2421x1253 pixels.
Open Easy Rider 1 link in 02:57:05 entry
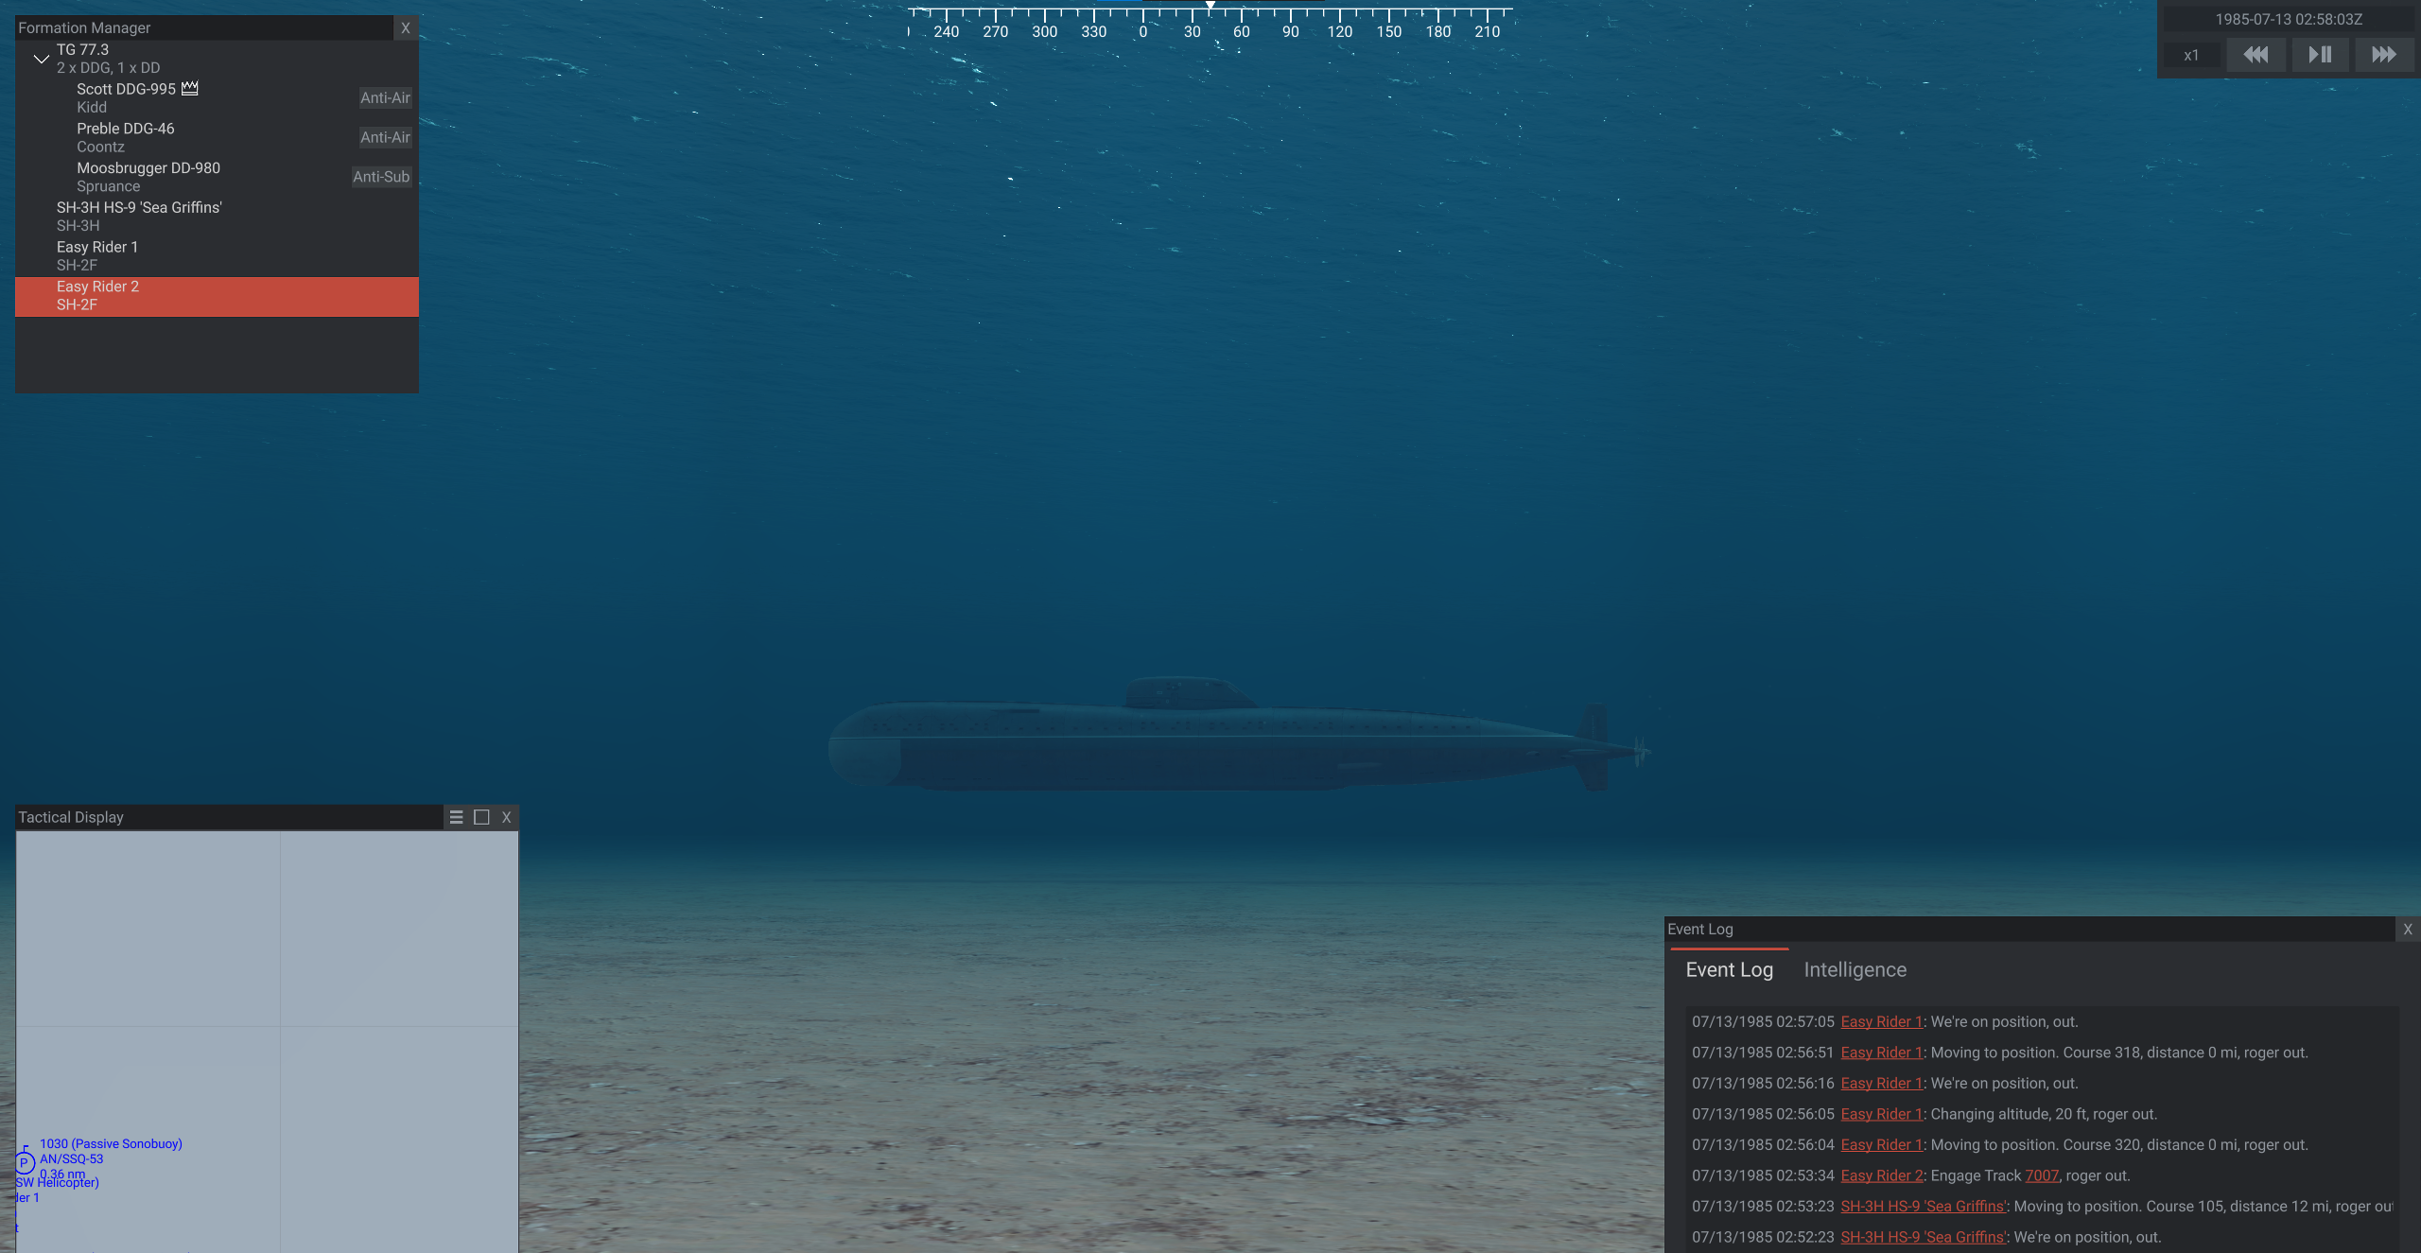[x=1881, y=1022]
